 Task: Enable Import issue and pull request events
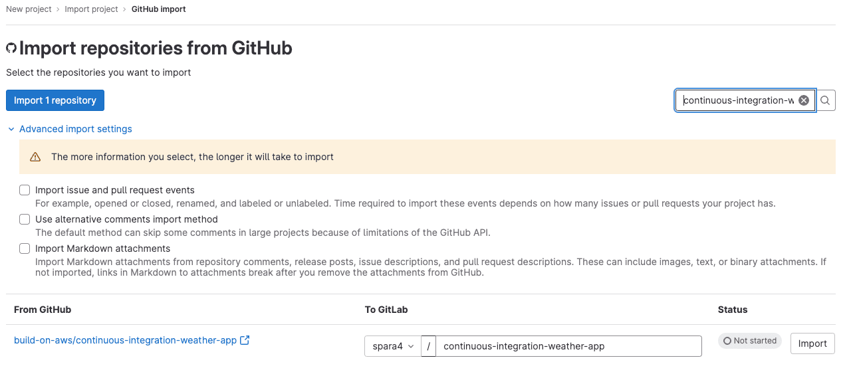coord(25,190)
